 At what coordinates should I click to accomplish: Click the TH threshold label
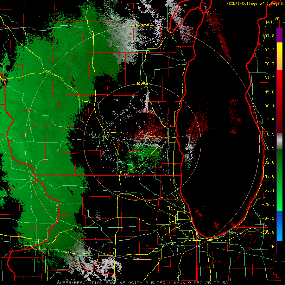point(272,246)
